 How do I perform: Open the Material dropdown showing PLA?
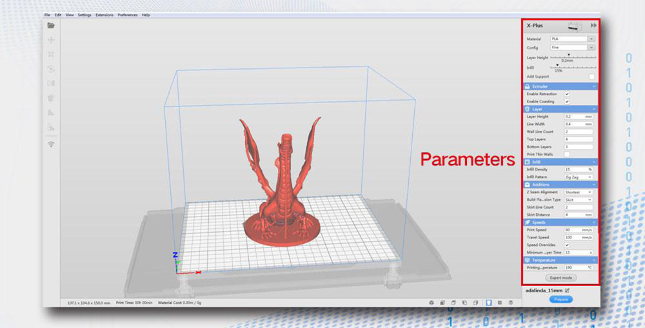pos(571,39)
